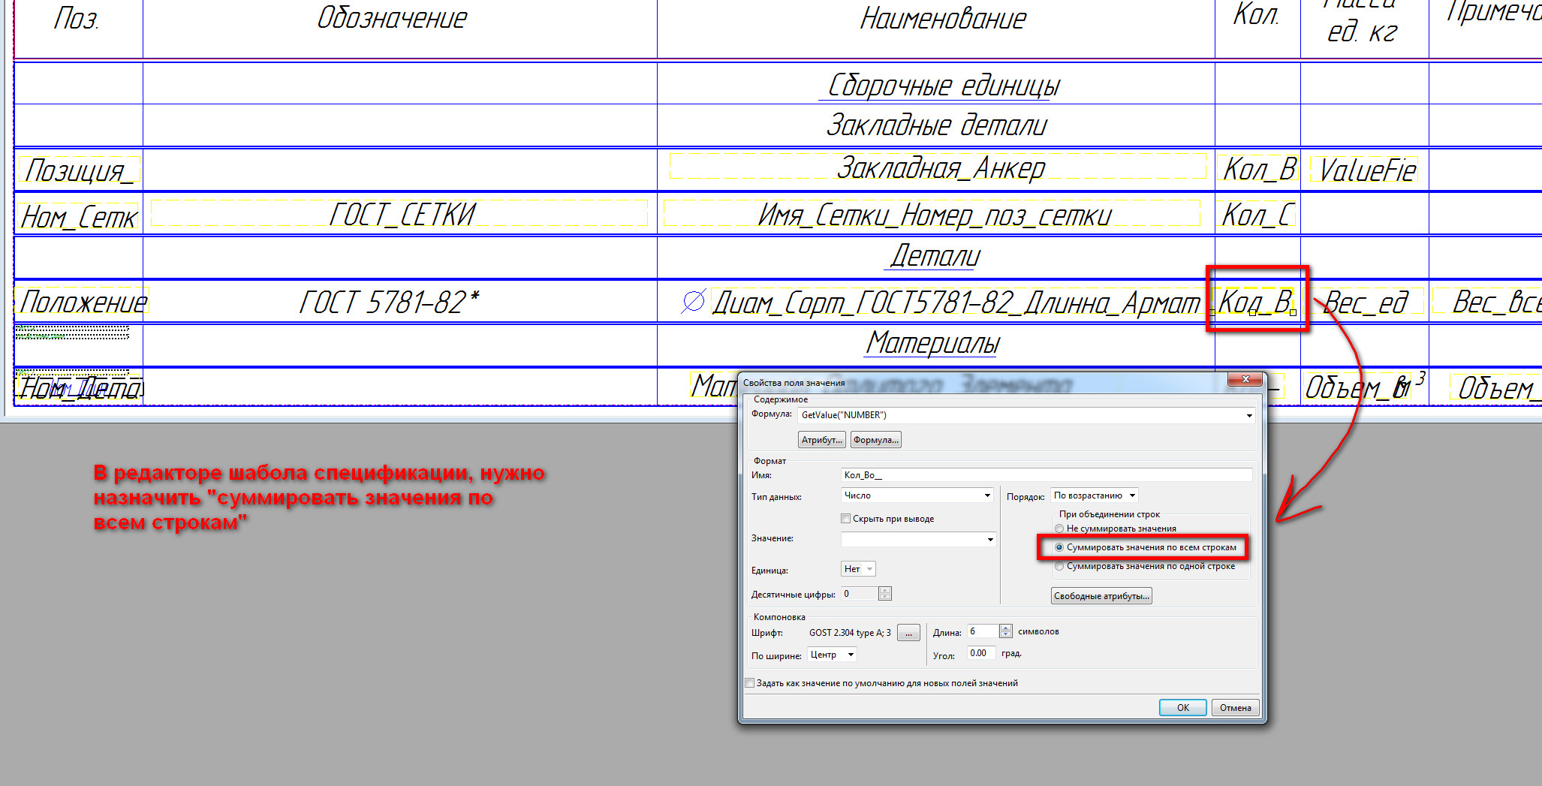Click the "Сборочные единицы" section heading
The height and width of the screenshot is (786, 1542).
943,85
